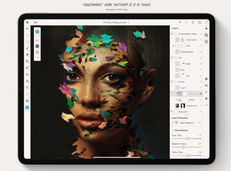This screenshot has width=231, height=171.
Task: Open compact layers view icon
Action: click(206, 28)
